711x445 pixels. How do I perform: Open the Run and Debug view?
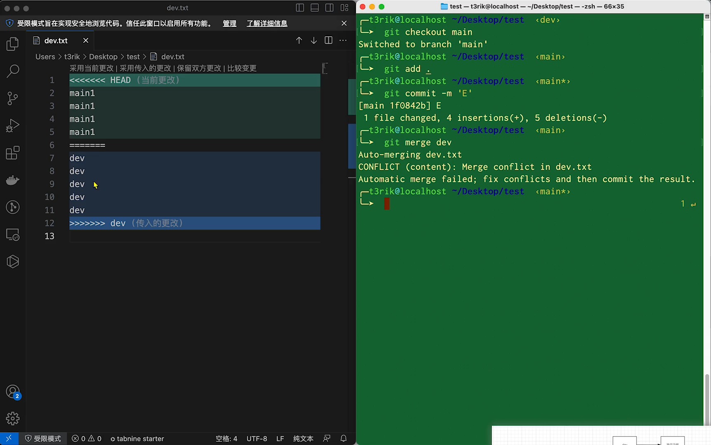[x=13, y=126]
